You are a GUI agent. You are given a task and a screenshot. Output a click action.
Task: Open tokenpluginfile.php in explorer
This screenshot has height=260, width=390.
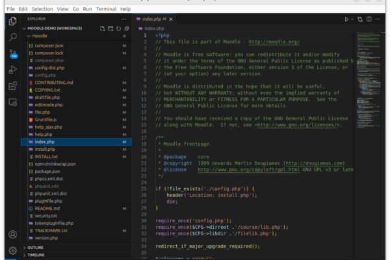(x=76, y=223)
